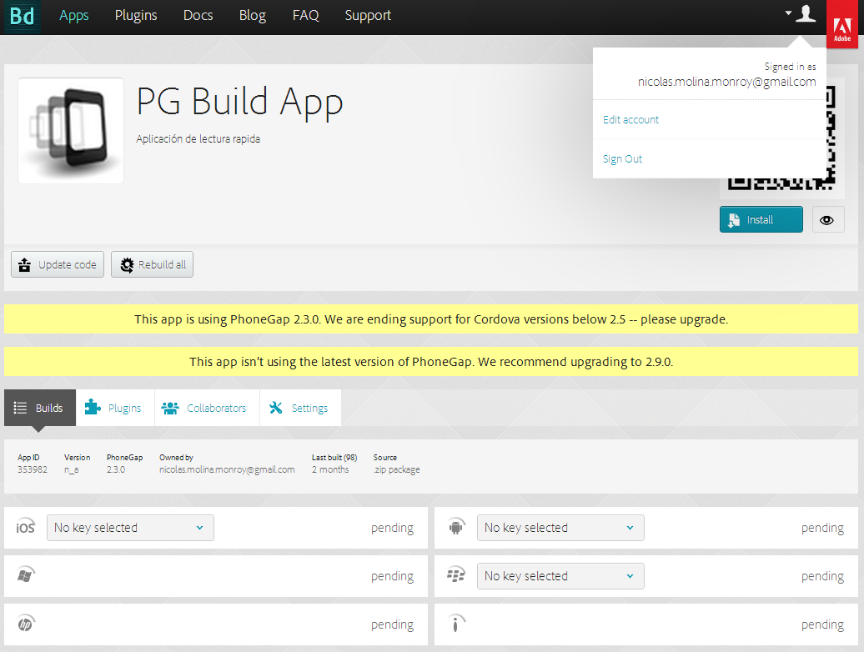Screen dimensions: 864x652
Task: Toggle the eye visibility button
Action: click(x=827, y=220)
